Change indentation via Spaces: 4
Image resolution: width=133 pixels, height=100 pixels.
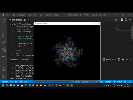pyautogui.click(x=86, y=82)
